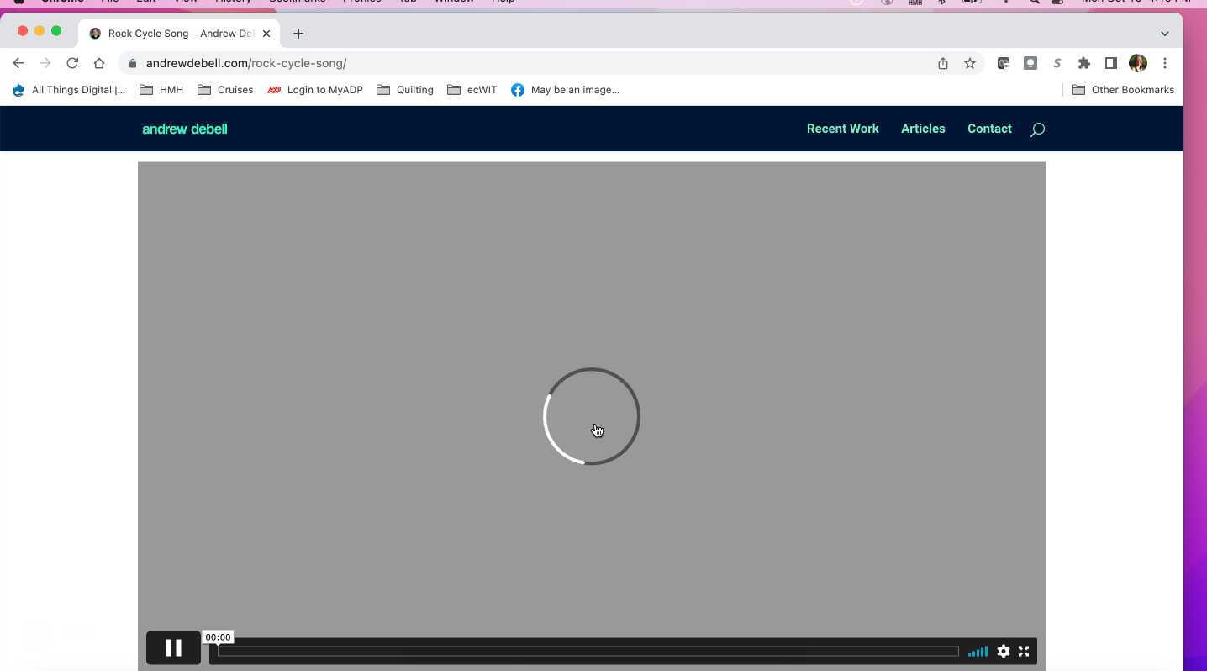
Task: Reload the current page
Action: [x=72, y=63]
